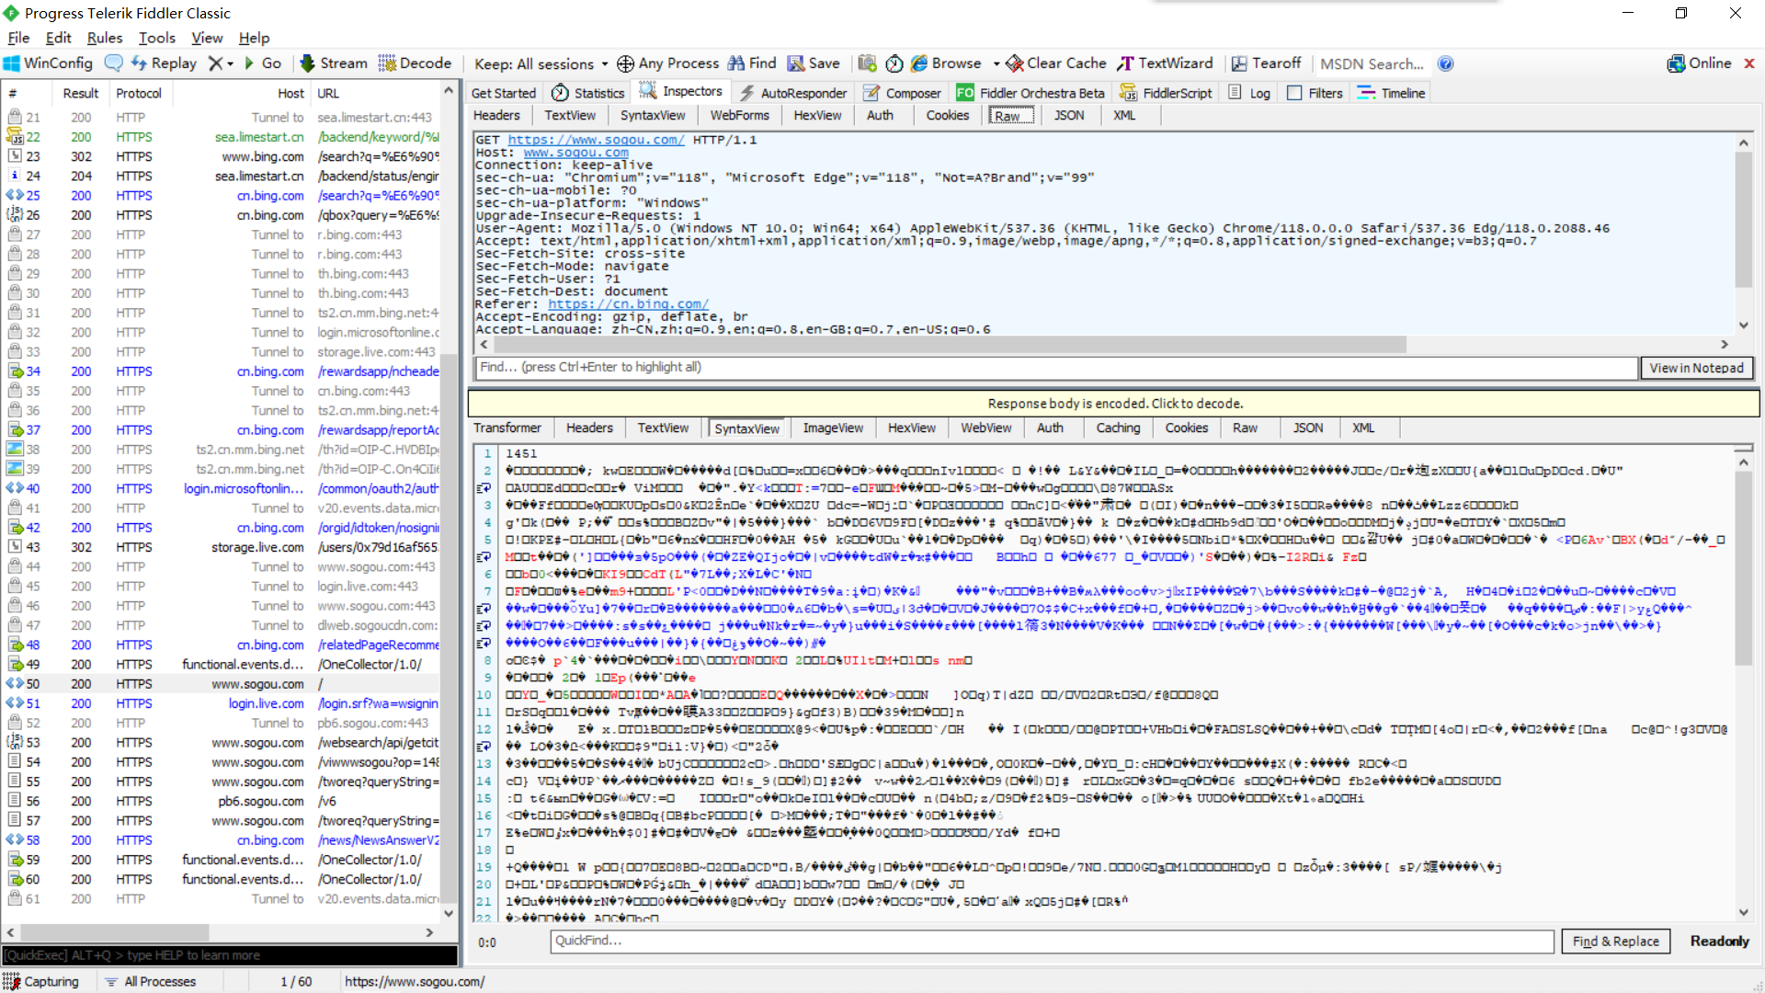Open the File menu
This screenshot has width=1765, height=993.
18,38
